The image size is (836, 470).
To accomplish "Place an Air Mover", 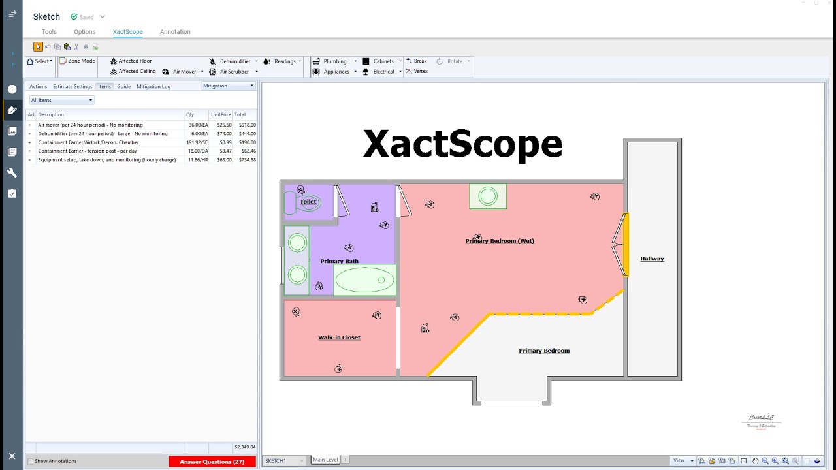I will (179, 72).
